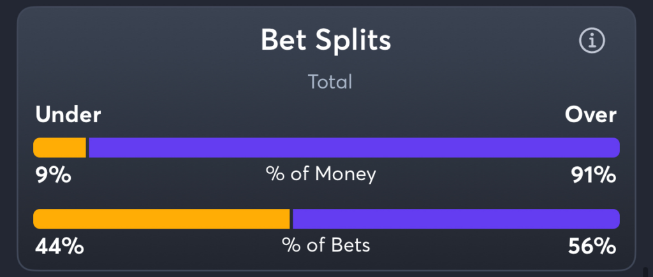Select the Total subtitle label
This screenshot has height=277, width=653.
[x=330, y=82]
